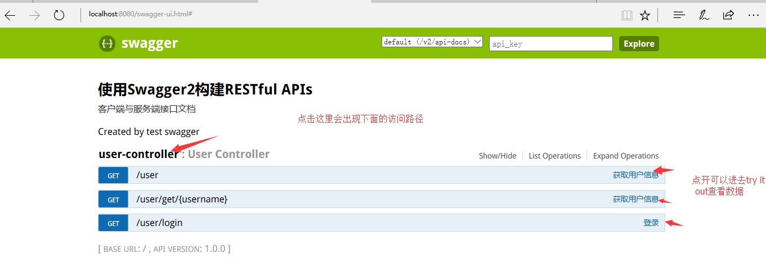Image resolution: width=766 pixels, height=271 pixels.
Task: Click GET badge for /user/get/{username}
Action: click(x=113, y=199)
